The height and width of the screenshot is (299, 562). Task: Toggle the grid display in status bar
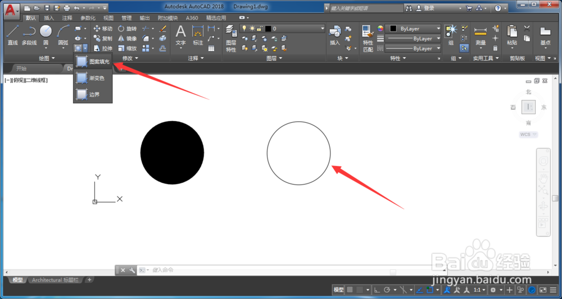pos(350,289)
